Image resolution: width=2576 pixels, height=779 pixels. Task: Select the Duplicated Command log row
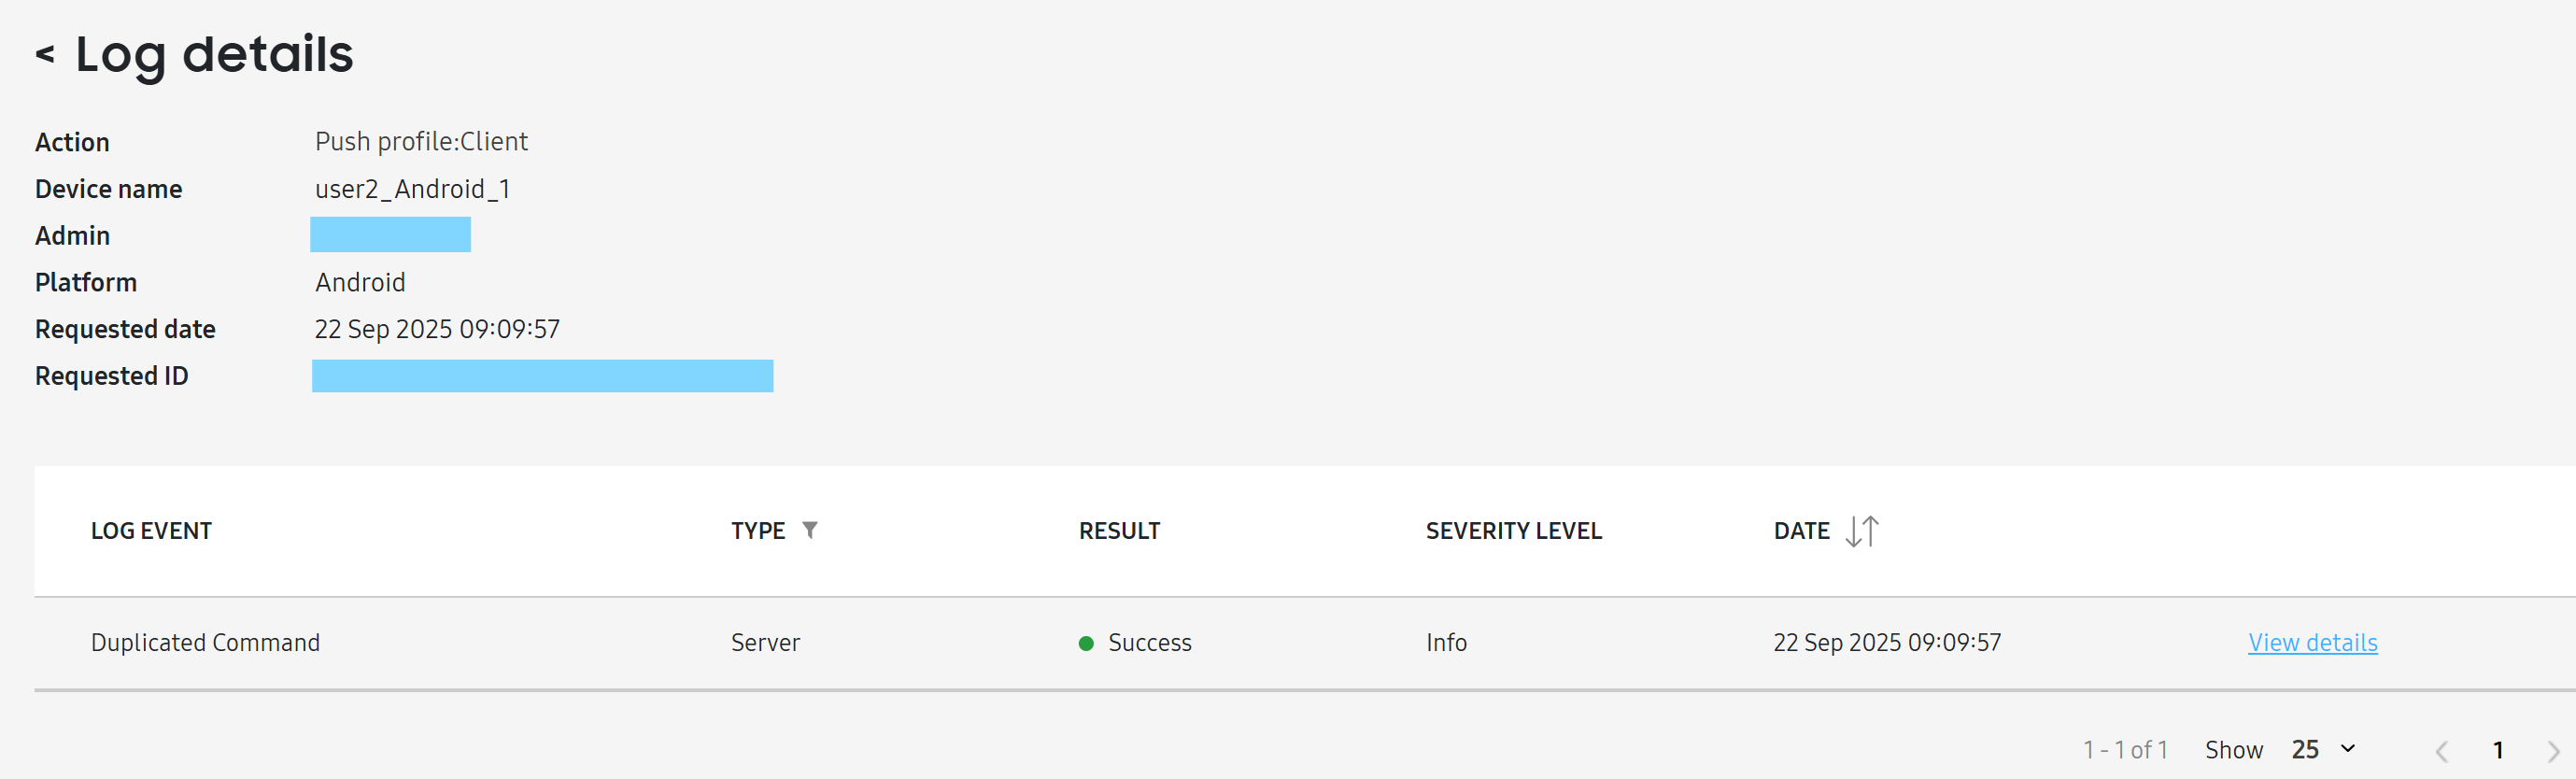pos(205,642)
